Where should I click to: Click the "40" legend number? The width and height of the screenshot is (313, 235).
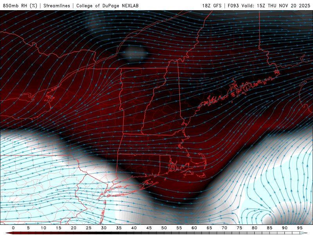pyautogui.click(x=134, y=228)
